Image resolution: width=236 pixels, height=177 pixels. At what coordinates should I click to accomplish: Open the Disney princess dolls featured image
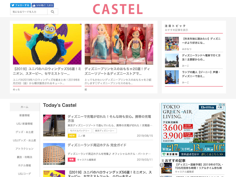(x=119, y=44)
